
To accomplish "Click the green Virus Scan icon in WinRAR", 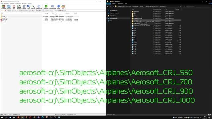I will 46,7.
